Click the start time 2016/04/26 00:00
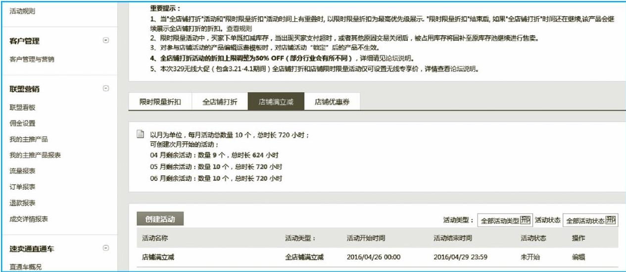626x272 pixels. (374, 257)
